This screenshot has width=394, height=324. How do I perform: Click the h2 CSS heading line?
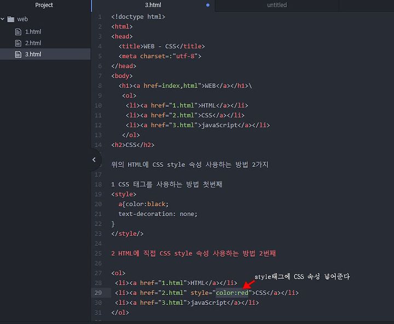132,145
